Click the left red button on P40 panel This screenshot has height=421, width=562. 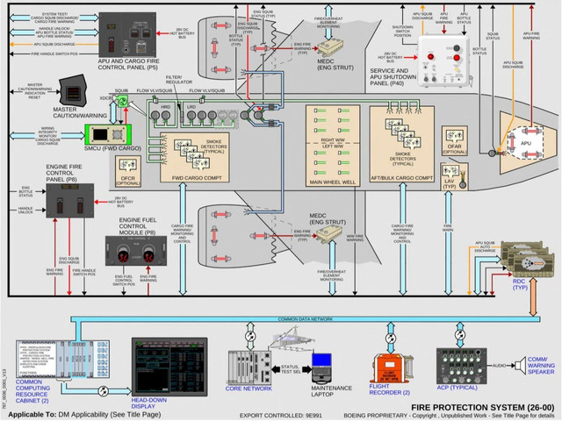click(430, 56)
